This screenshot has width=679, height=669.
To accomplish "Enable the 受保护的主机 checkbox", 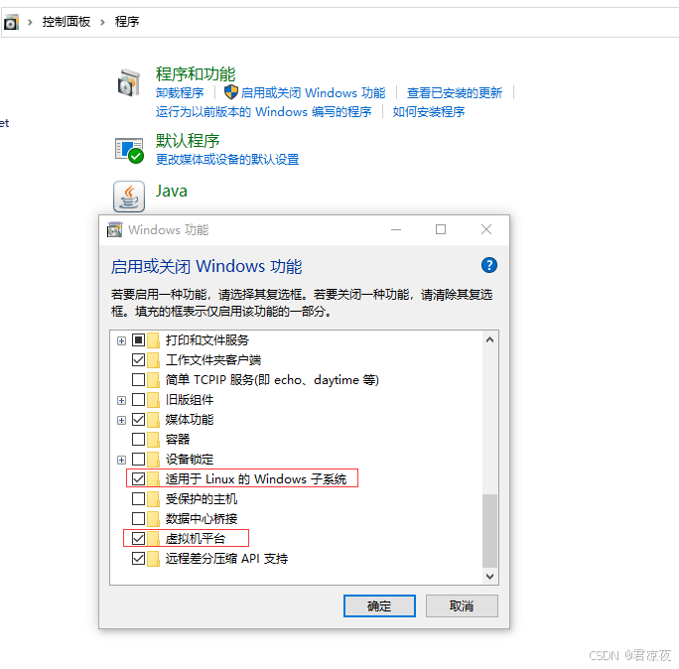I will point(138,498).
